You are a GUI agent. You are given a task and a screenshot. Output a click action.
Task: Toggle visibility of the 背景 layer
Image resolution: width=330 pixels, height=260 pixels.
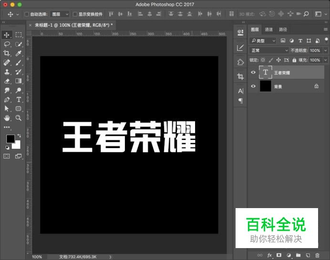pyautogui.click(x=253, y=86)
